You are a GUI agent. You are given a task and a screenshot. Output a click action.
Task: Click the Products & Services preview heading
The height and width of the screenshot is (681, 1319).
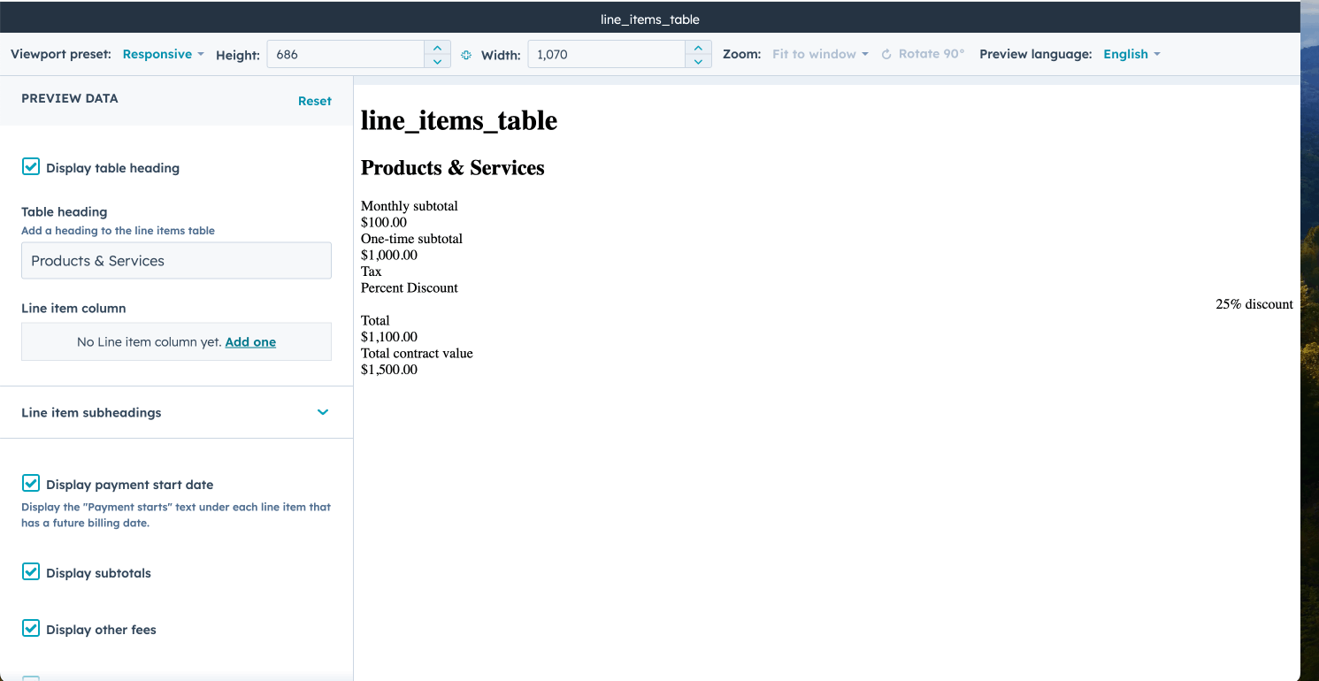coord(453,168)
